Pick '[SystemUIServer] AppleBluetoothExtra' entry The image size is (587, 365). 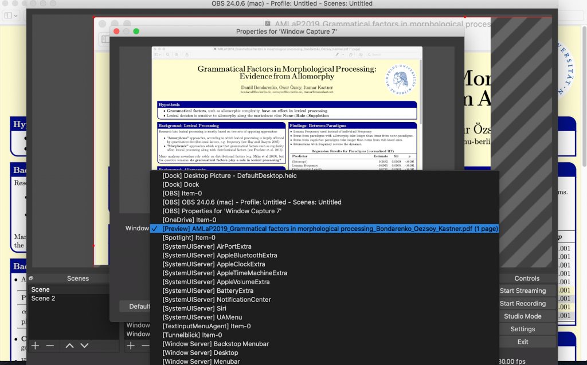[x=324, y=256]
